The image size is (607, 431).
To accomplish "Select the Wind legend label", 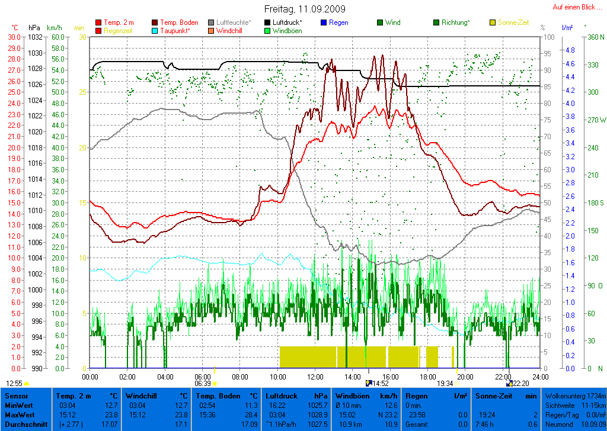I will coord(392,22).
